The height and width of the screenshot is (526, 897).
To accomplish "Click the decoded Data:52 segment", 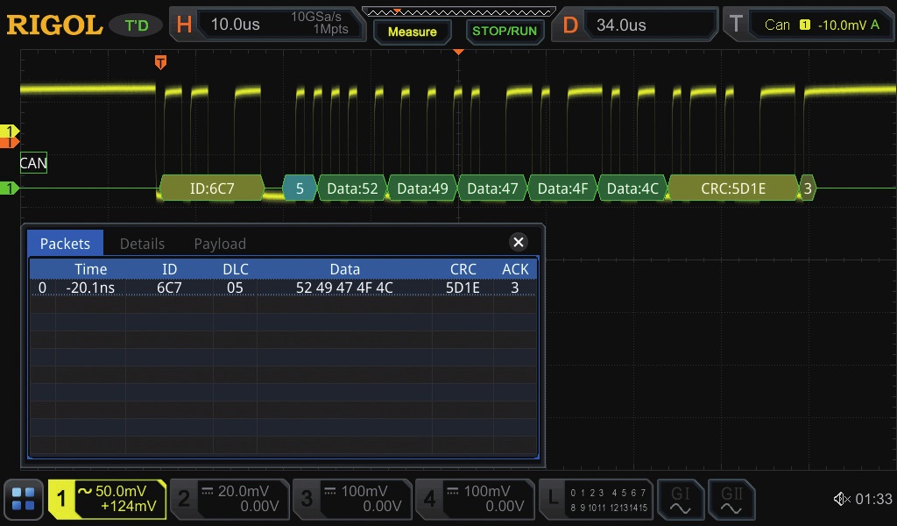I will point(352,188).
